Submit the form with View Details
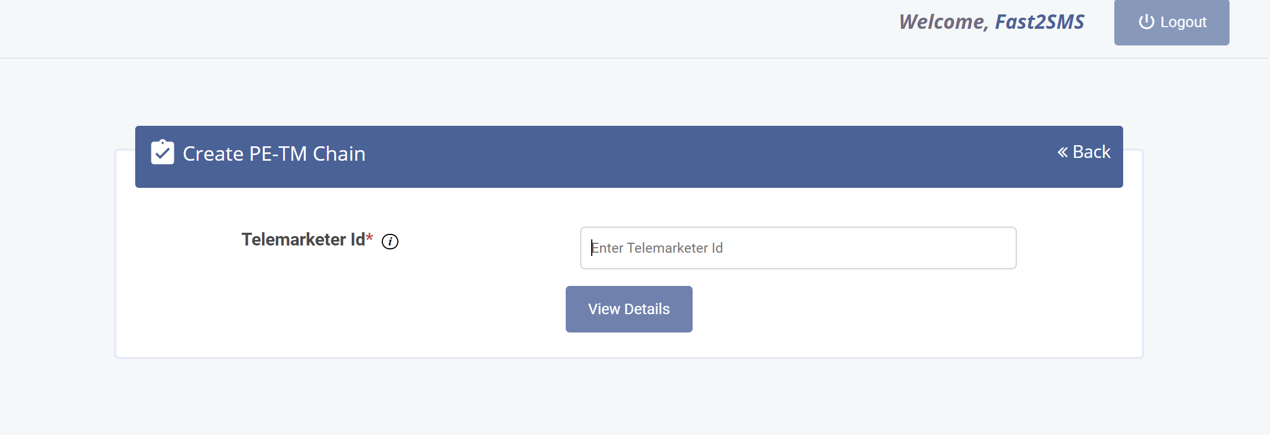The image size is (1270, 435). (629, 309)
